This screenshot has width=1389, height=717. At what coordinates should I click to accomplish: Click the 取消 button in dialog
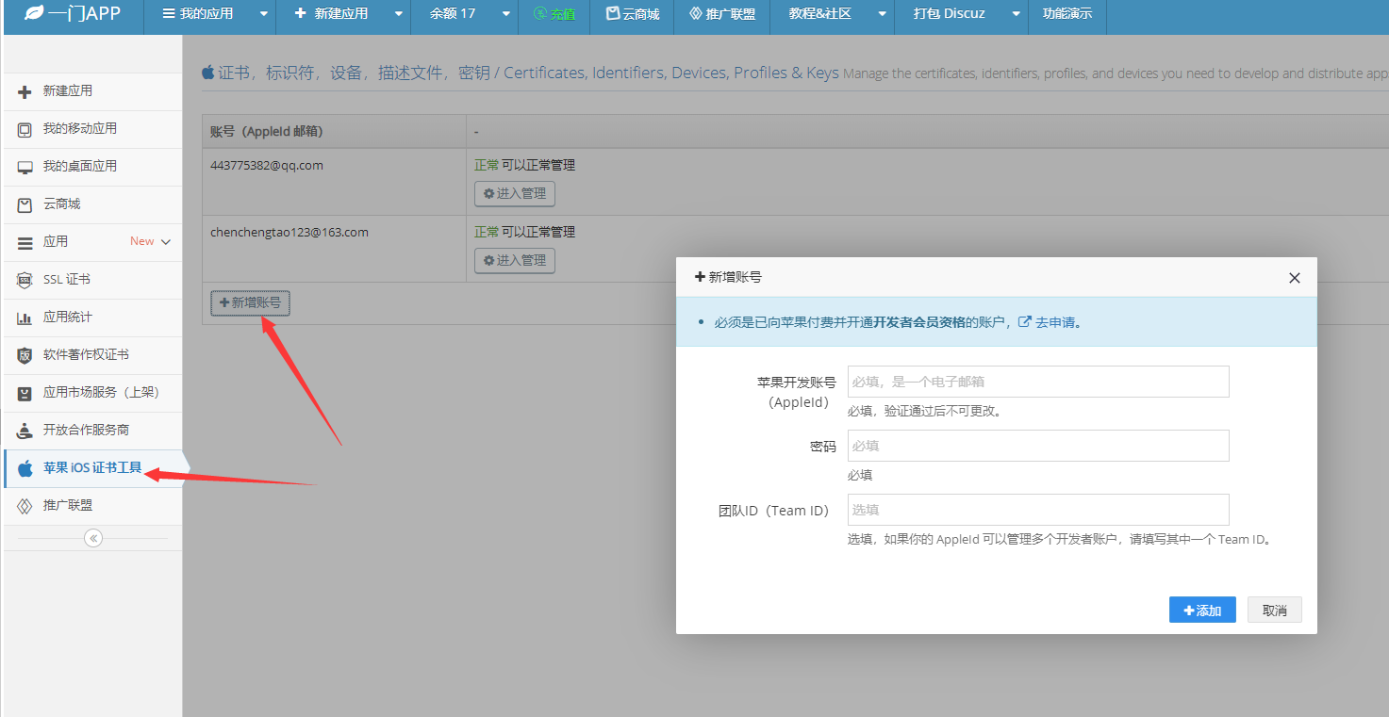pyautogui.click(x=1274, y=610)
